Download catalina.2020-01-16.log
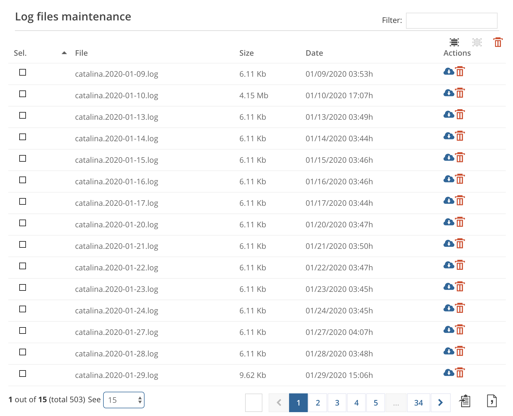 pyautogui.click(x=449, y=179)
